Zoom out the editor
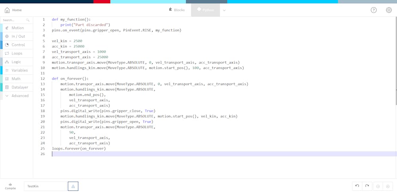The height and width of the screenshot is (194, 397). pyautogui.click(x=378, y=186)
